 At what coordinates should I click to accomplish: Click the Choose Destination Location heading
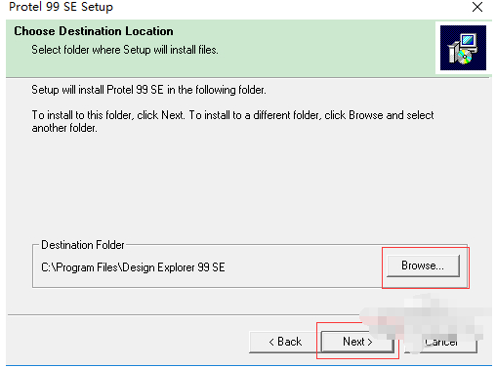[94, 31]
